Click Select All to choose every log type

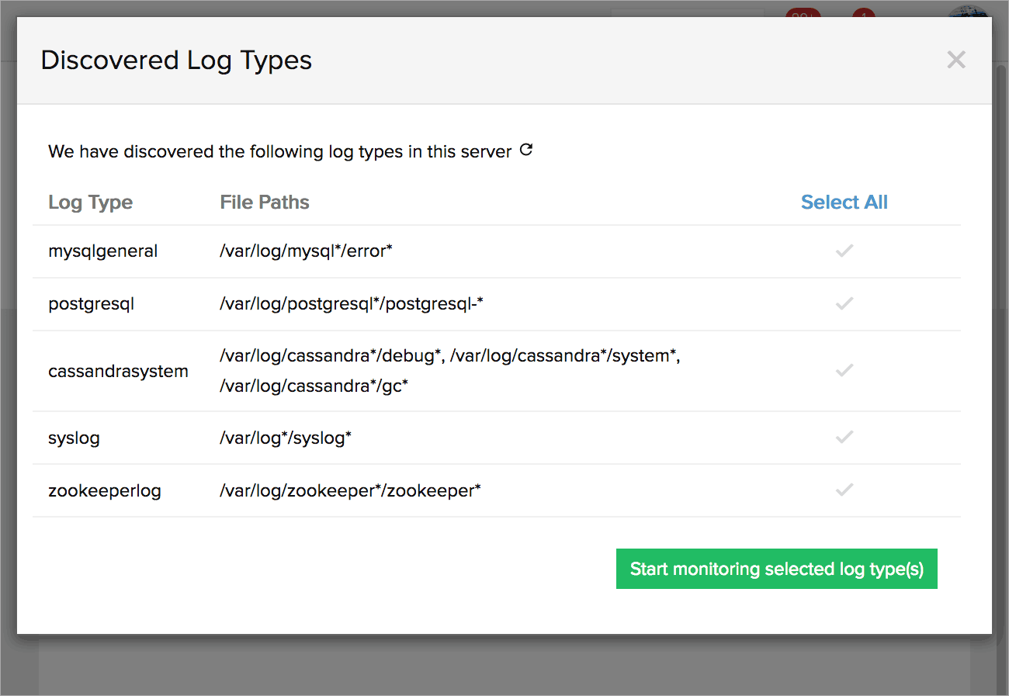coord(844,202)
